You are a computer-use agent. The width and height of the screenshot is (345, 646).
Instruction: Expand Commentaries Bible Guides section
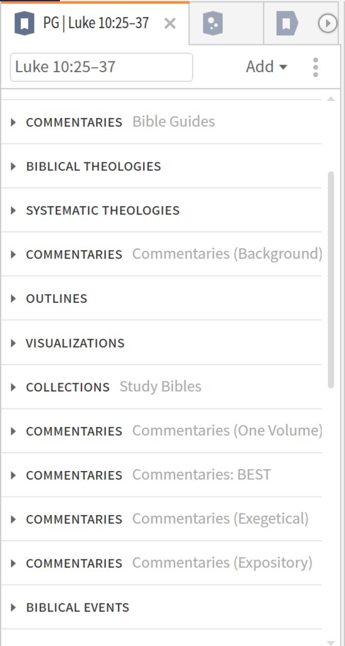[162, 122]
